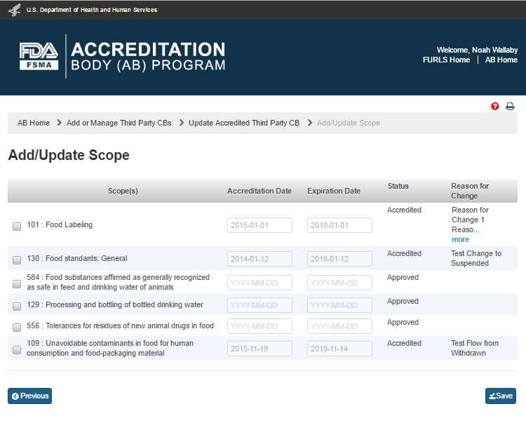
Task: Check the 109 Unavoidable contaminants checkbox
Action: [17, 349]
